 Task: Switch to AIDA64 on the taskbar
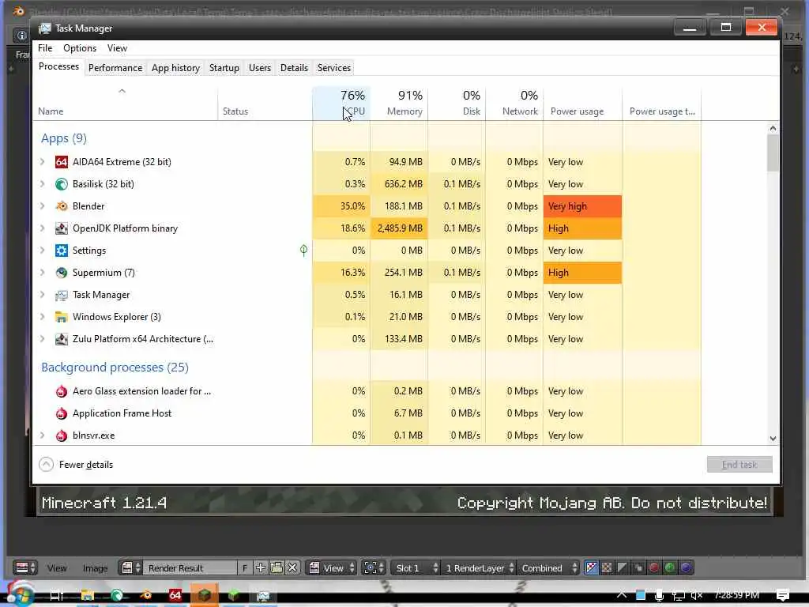[175, 596]
